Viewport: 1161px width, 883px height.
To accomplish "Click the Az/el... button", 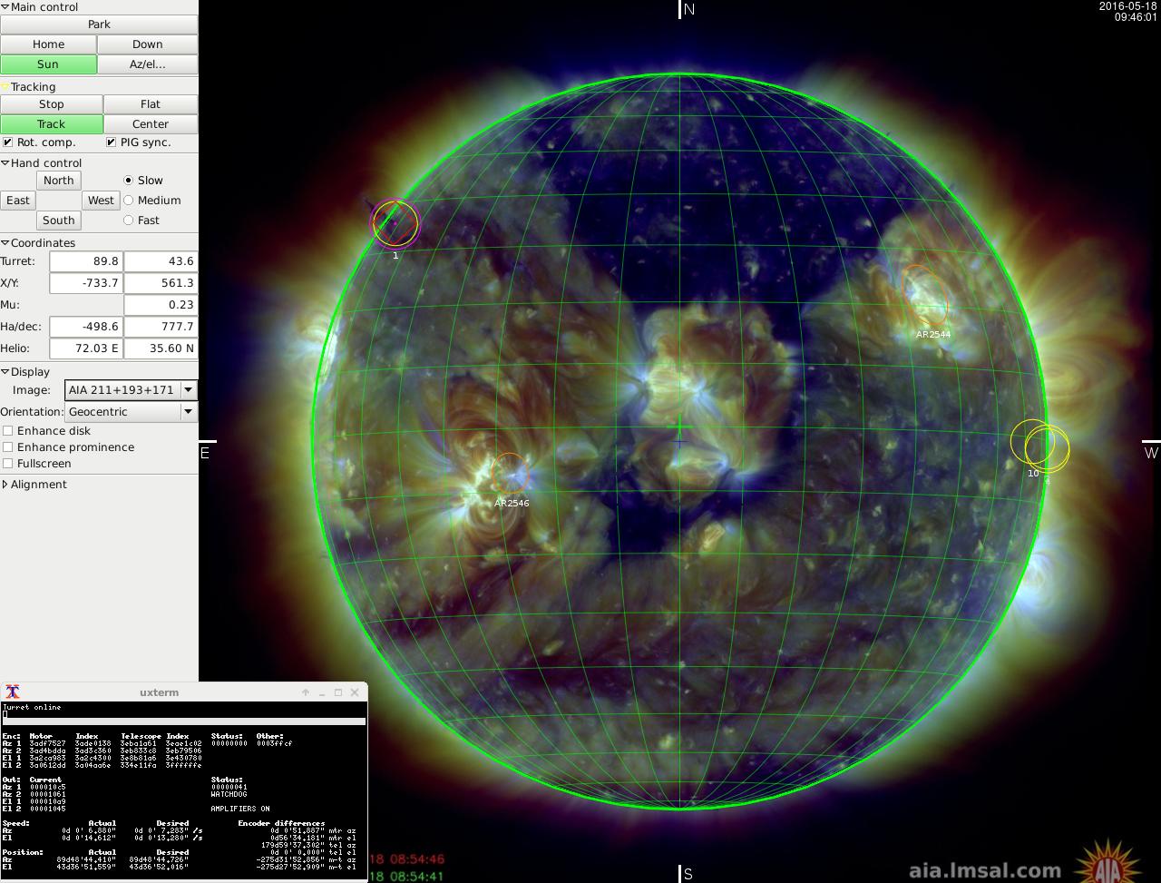I will point(148,64).
